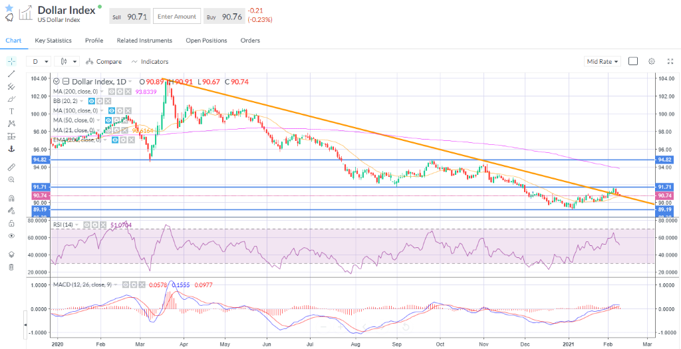Open the MACD (12, 26, close, 9) dropdown arrow
Image resolution: width=681 pixels, height=349 pixels.
[x=116, y=285]
